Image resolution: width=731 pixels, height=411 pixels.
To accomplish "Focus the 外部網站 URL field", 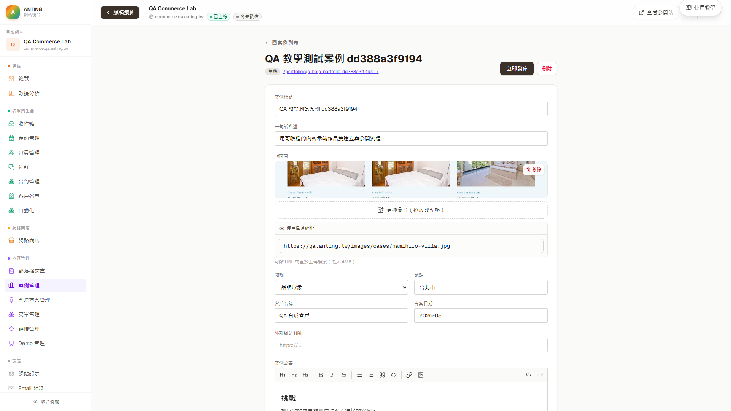I will 411,345.
